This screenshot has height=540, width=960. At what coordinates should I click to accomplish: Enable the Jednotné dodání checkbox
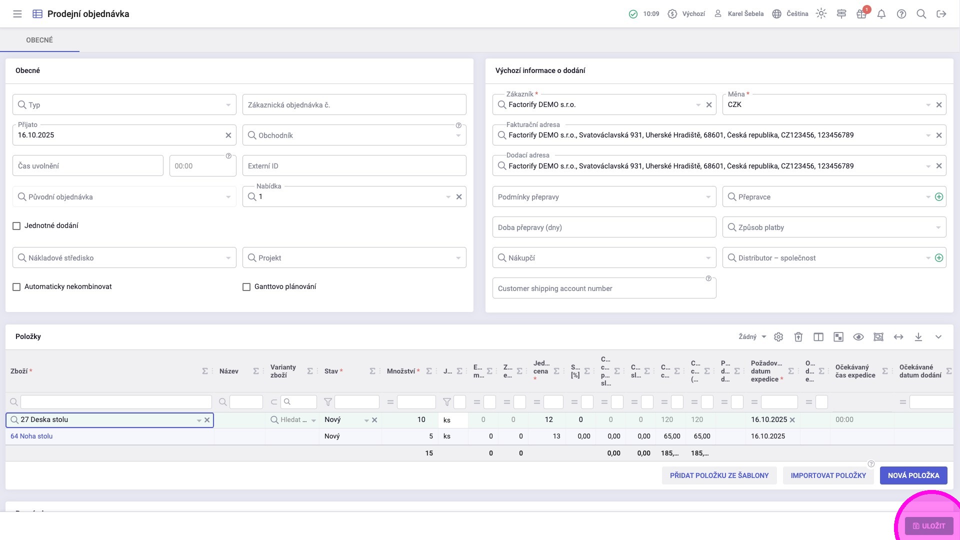16,226
